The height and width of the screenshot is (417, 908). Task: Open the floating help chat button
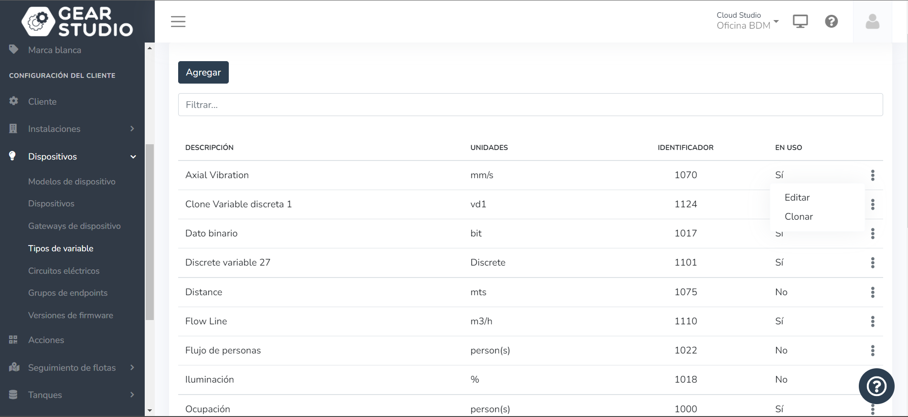(x=876, y=386)
